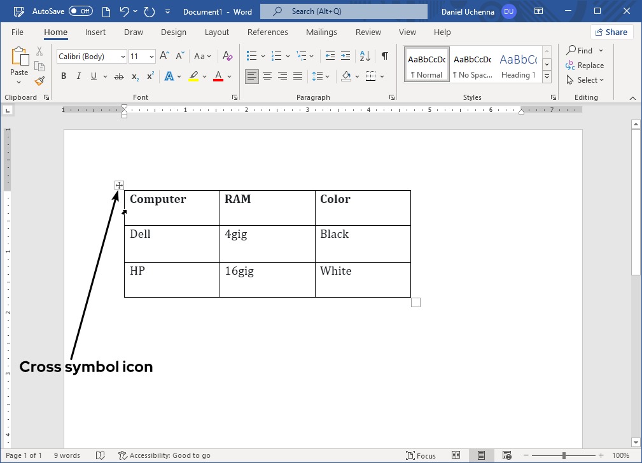Click the Format Painter brush icon
The height and width of the screenshot is (463, 642).
tap(39, 81)
